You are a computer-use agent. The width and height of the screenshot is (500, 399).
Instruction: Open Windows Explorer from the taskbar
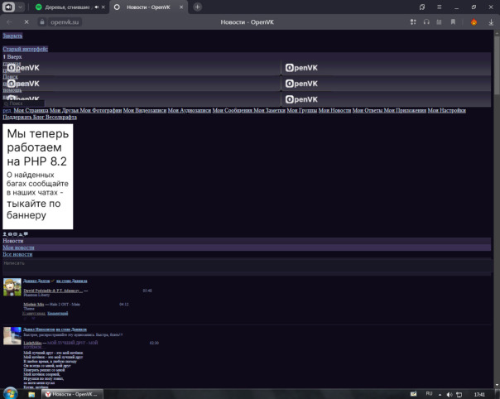(31, 394)
